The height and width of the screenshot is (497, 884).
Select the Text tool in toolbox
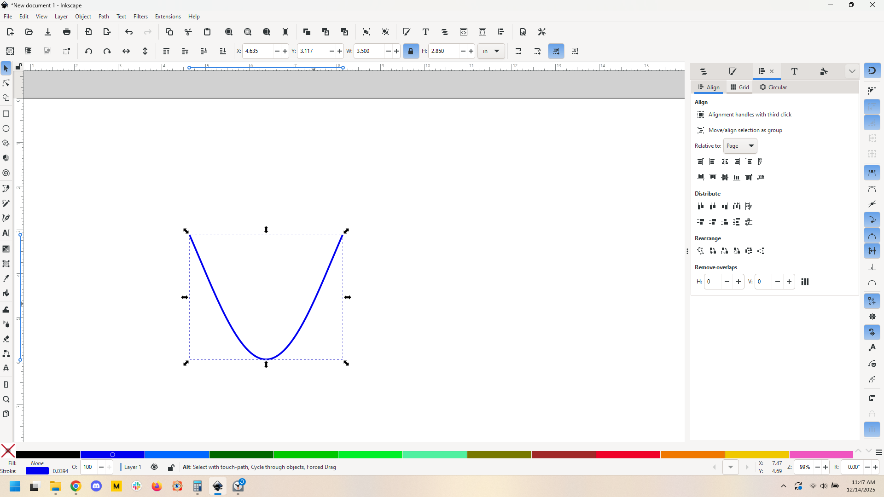6,233
